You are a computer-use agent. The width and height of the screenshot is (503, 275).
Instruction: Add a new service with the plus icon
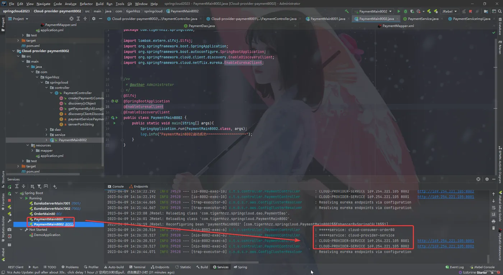55,186
